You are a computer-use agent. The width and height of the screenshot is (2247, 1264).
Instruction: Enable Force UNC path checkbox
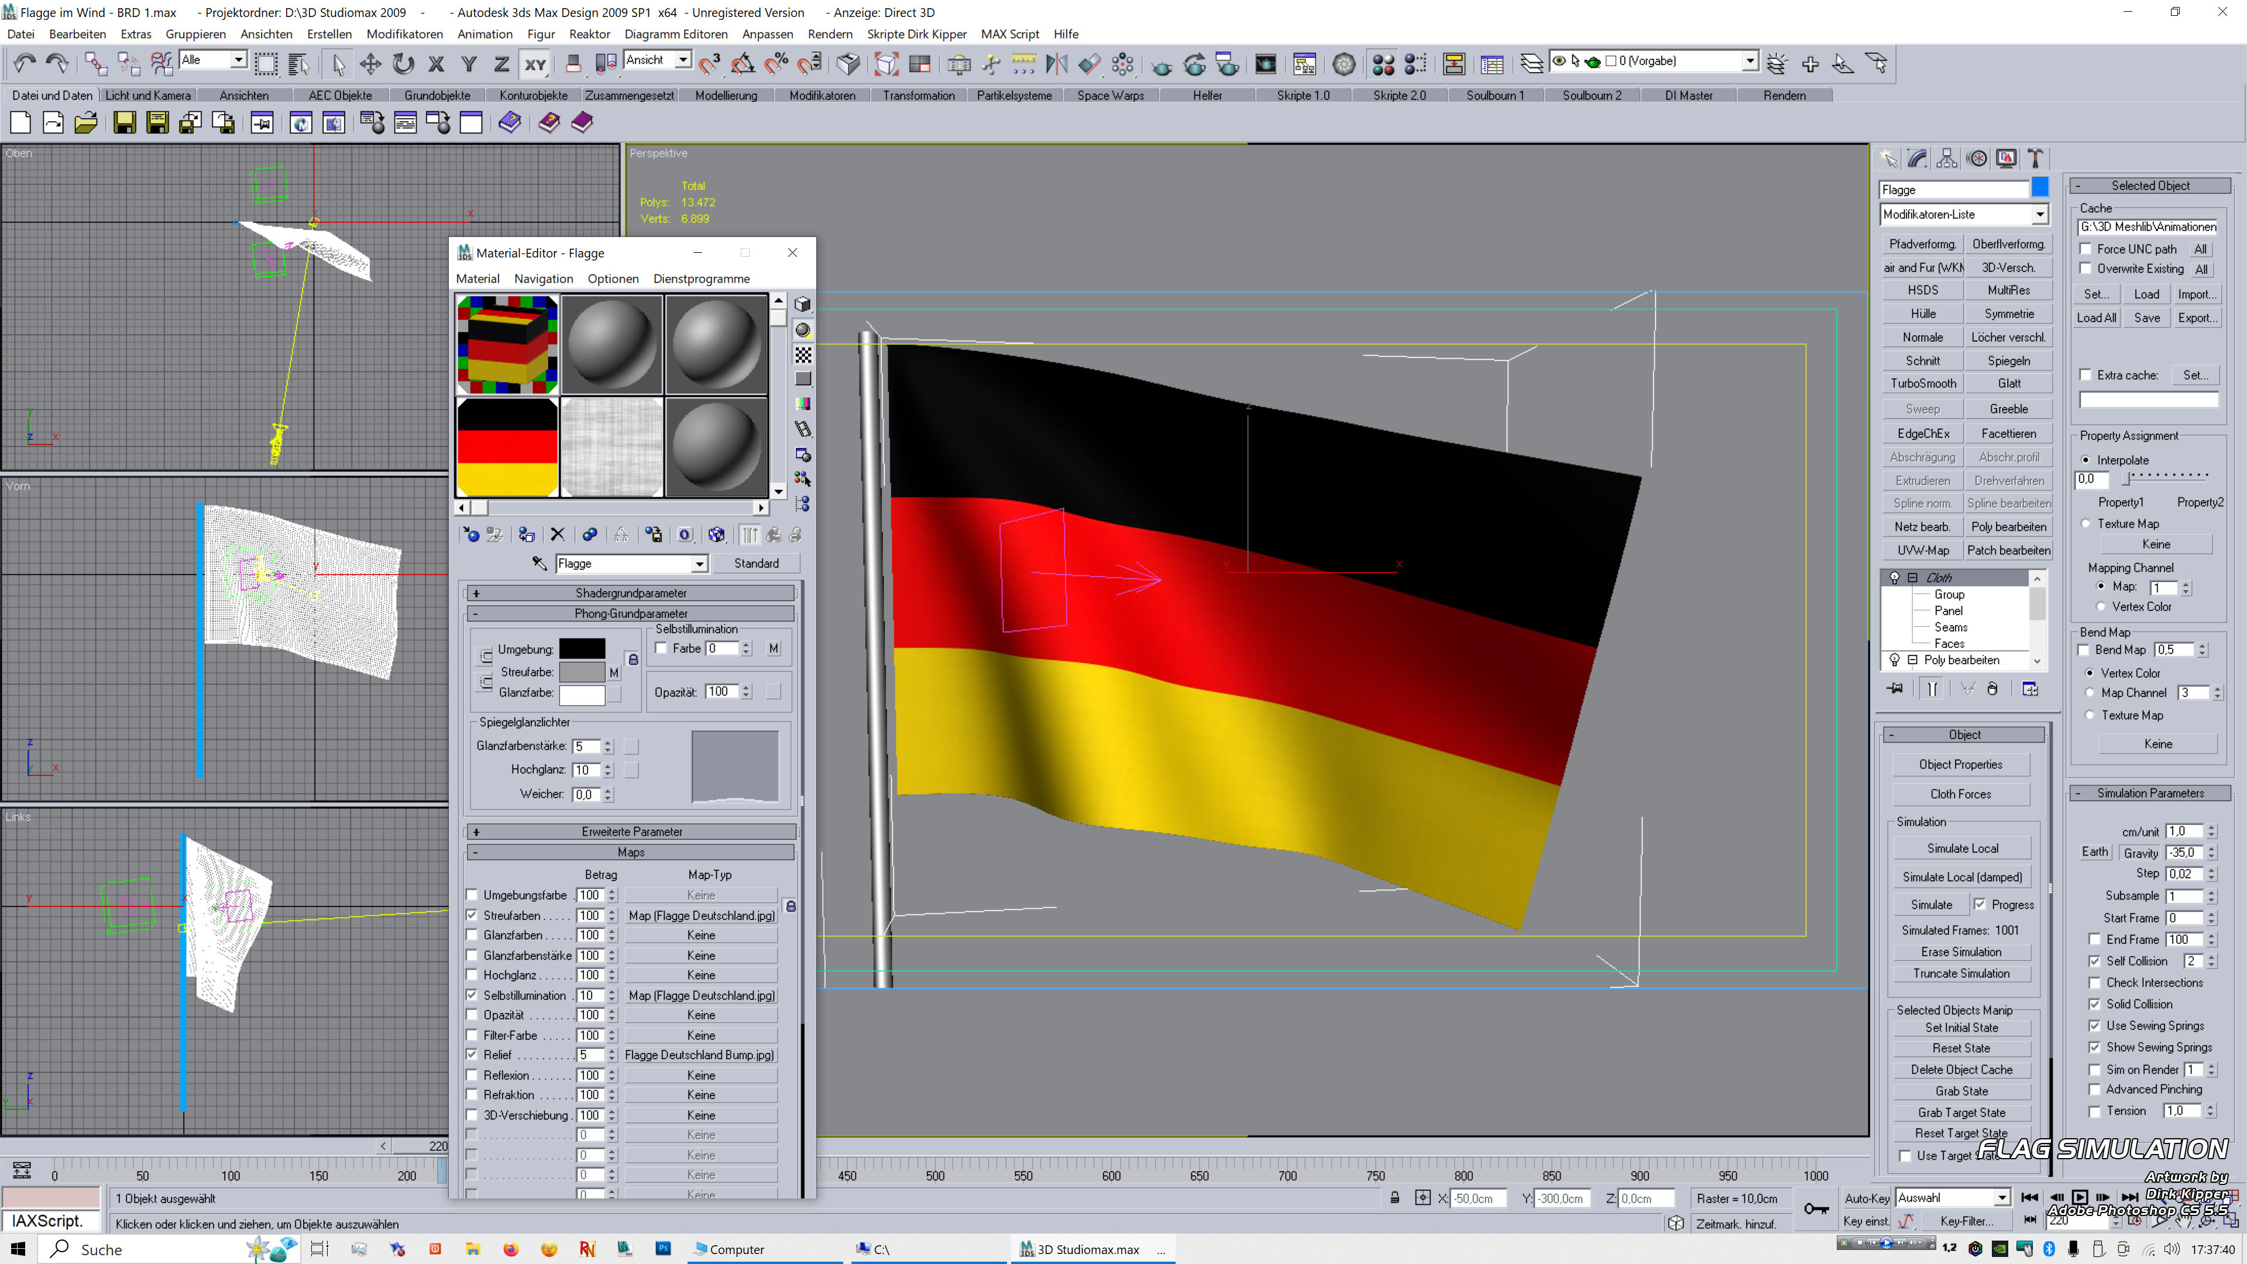[2085, 249]
